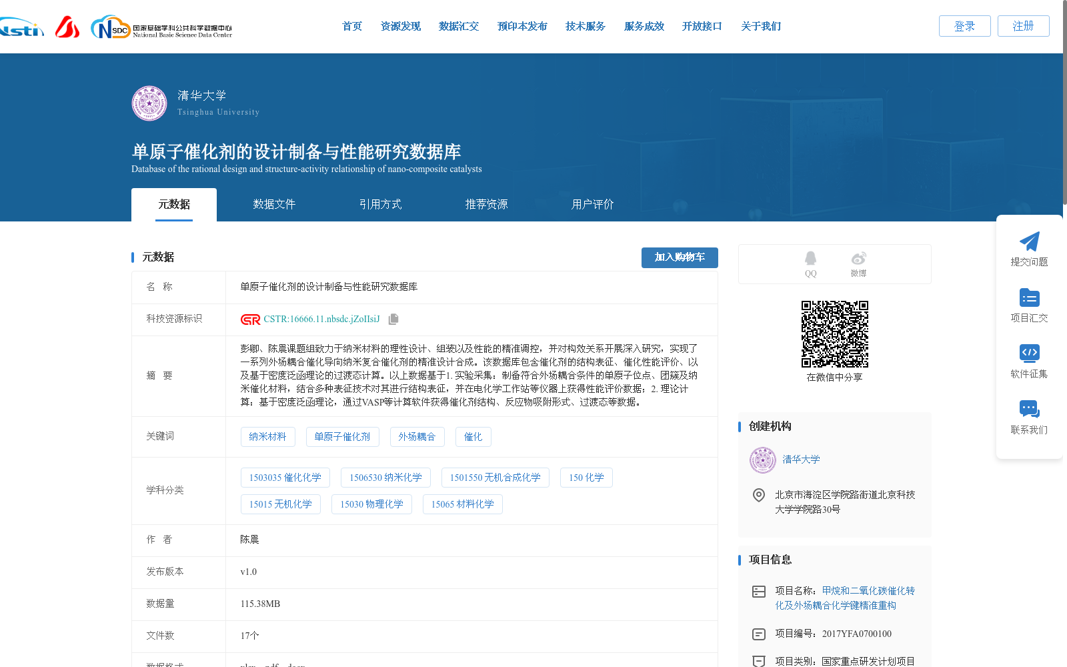The image size is (1067, 667).
Task: Switch to the 用户评价 tab
Action: tap(592, 205)
